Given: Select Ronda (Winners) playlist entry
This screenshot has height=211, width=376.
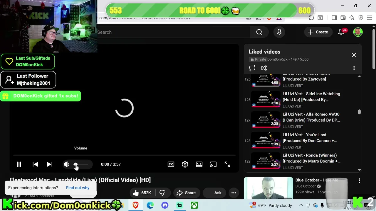Looking at the screenshot, I should (x=303, y=161).
